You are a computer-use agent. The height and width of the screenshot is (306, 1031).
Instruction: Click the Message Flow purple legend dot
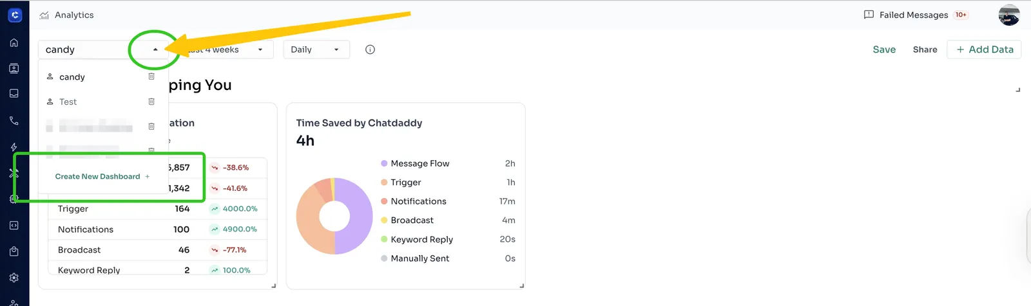[x=384, y=163]
